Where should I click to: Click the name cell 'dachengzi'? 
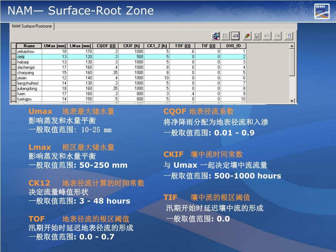click(x=29, y=67)
